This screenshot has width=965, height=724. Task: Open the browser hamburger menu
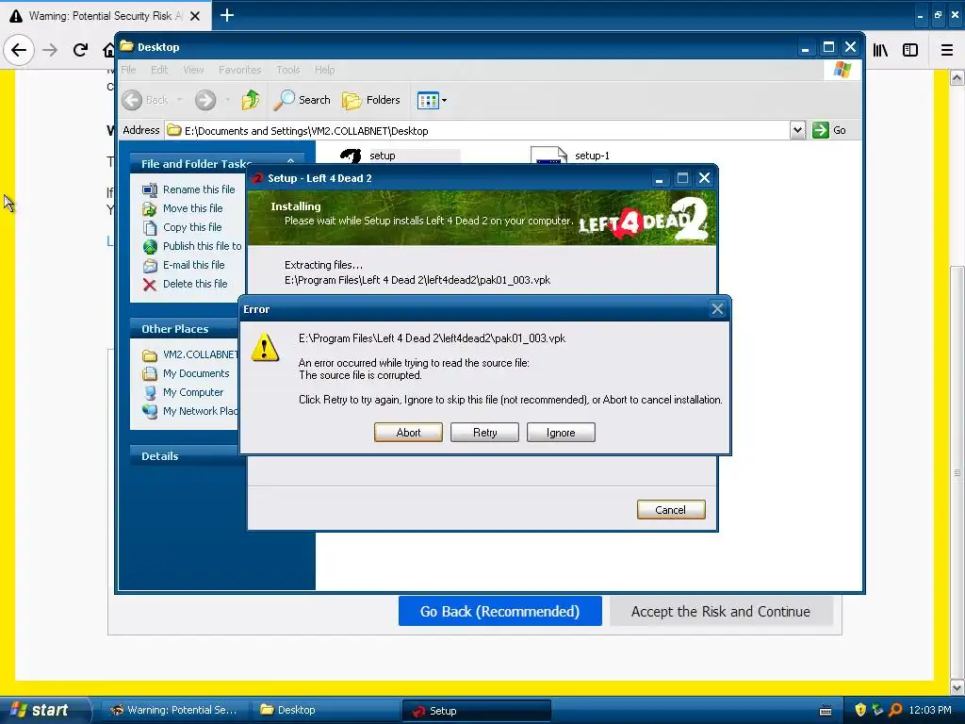pos(947,50)
